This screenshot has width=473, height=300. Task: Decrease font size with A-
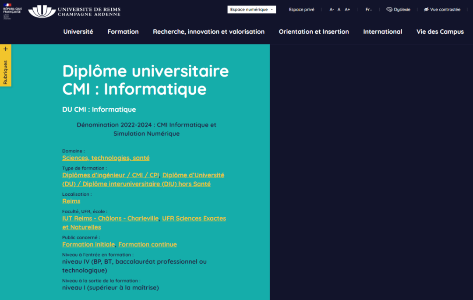pos(332,9)
